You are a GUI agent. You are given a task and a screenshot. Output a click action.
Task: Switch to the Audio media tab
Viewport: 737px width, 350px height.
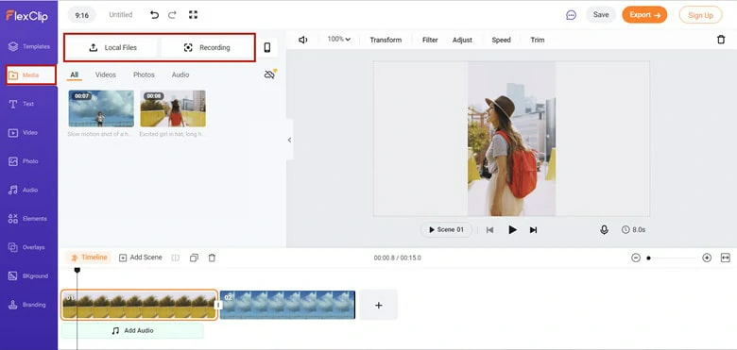(x=180, y=75)
